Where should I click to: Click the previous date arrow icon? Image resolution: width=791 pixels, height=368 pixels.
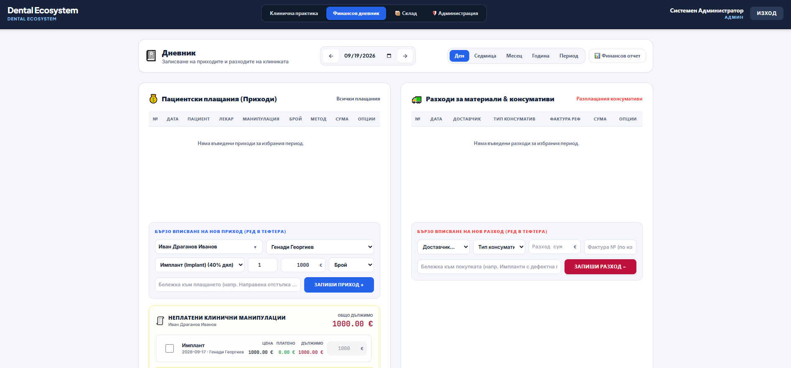click(x=331, y=56)
